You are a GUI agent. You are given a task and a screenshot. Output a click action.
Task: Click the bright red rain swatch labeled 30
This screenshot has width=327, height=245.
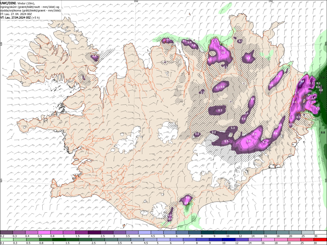(320, 240)
